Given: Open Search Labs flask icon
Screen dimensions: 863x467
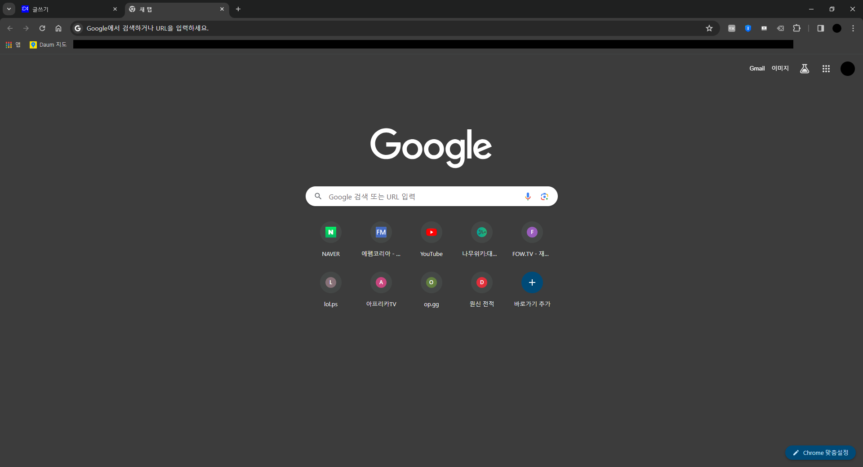Looking at the screenshot, I should coord(805,69).
